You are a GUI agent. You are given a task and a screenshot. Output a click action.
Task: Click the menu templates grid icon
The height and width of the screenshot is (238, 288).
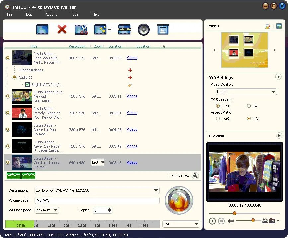coord(279,26)
